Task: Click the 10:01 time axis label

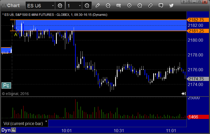Action: coord(66,131)
